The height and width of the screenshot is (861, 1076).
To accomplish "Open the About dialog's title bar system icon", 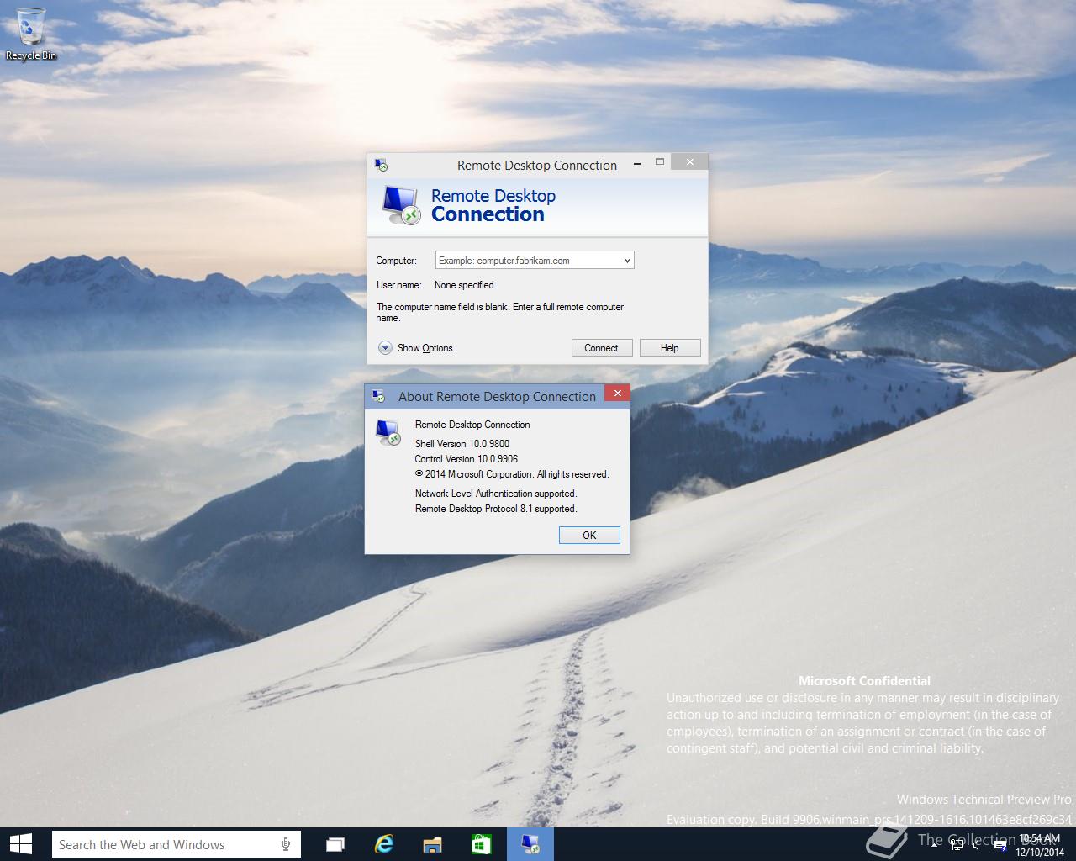I will (x=378, y=396).
